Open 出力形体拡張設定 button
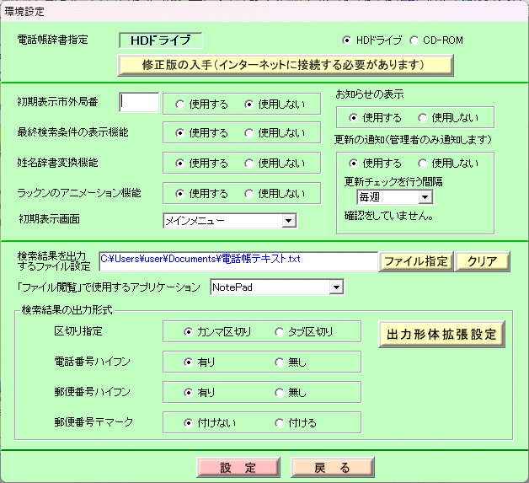 click(x=441, y=334)
